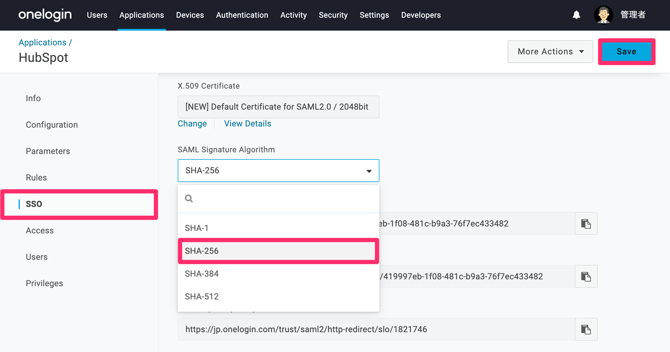This screenshot has height=352, width=670.
Task: Switch to the Parameters sidebar tab
Action: coord(48,151)
